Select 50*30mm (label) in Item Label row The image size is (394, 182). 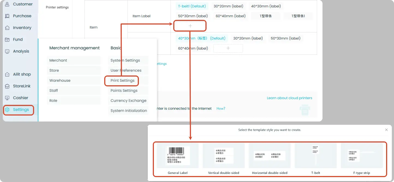[x=193, y=16]
